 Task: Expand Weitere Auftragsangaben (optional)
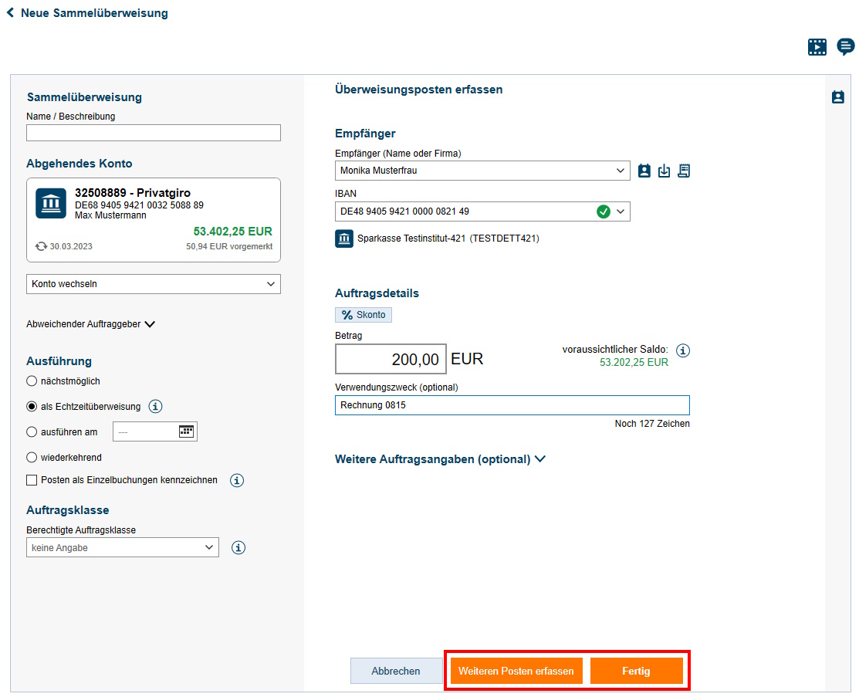[441, 459]
